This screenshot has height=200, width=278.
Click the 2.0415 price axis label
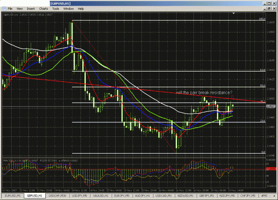[271, 136]
